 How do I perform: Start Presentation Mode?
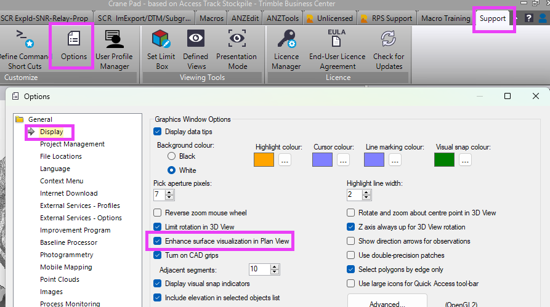pyautogui.click(x=237, y=49)
